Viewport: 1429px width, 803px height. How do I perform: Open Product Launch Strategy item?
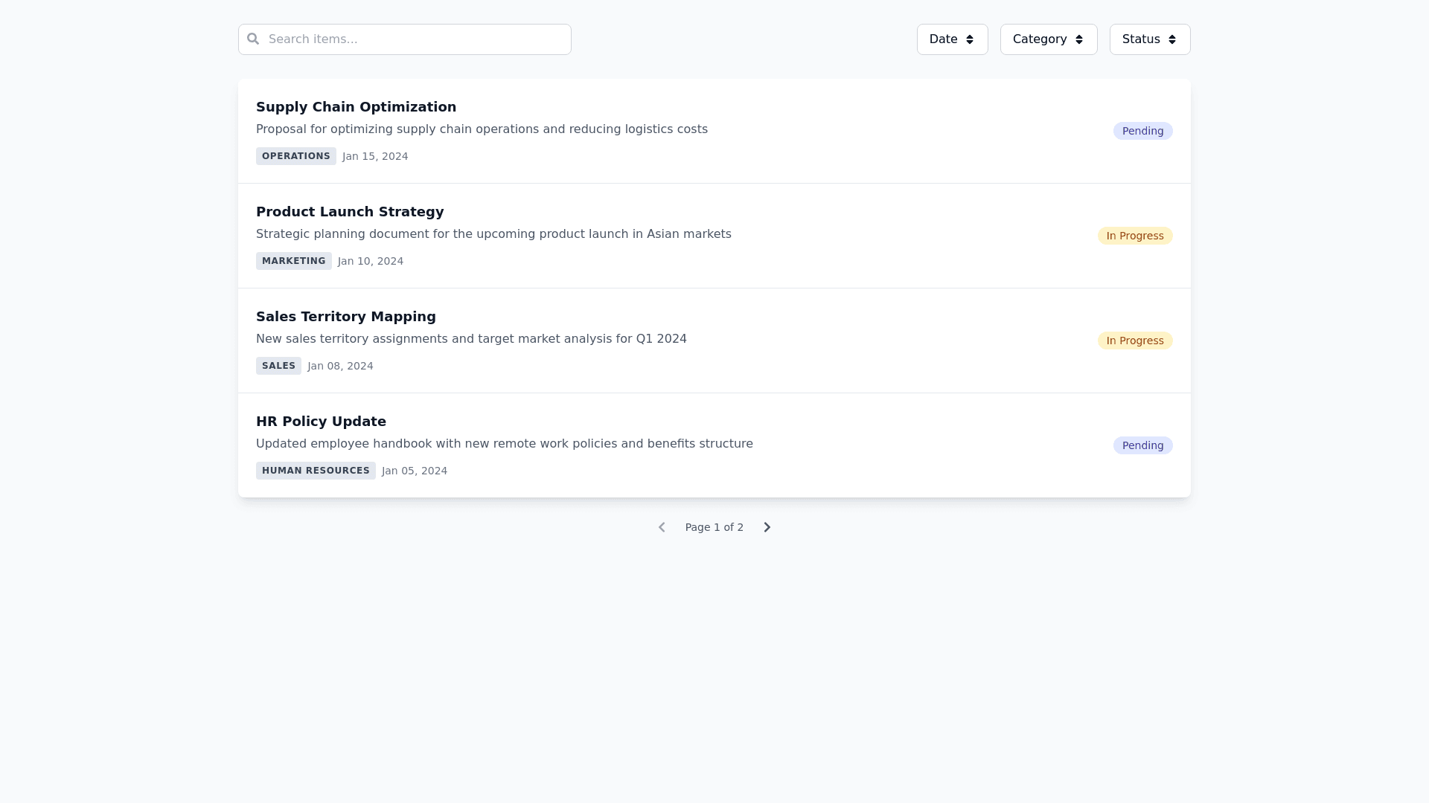(350, 212)
